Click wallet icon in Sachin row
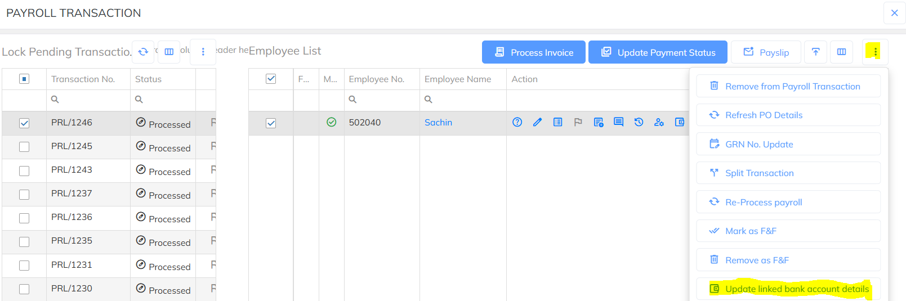Screen dimensions: 906x301 click(x=680, y=122)
